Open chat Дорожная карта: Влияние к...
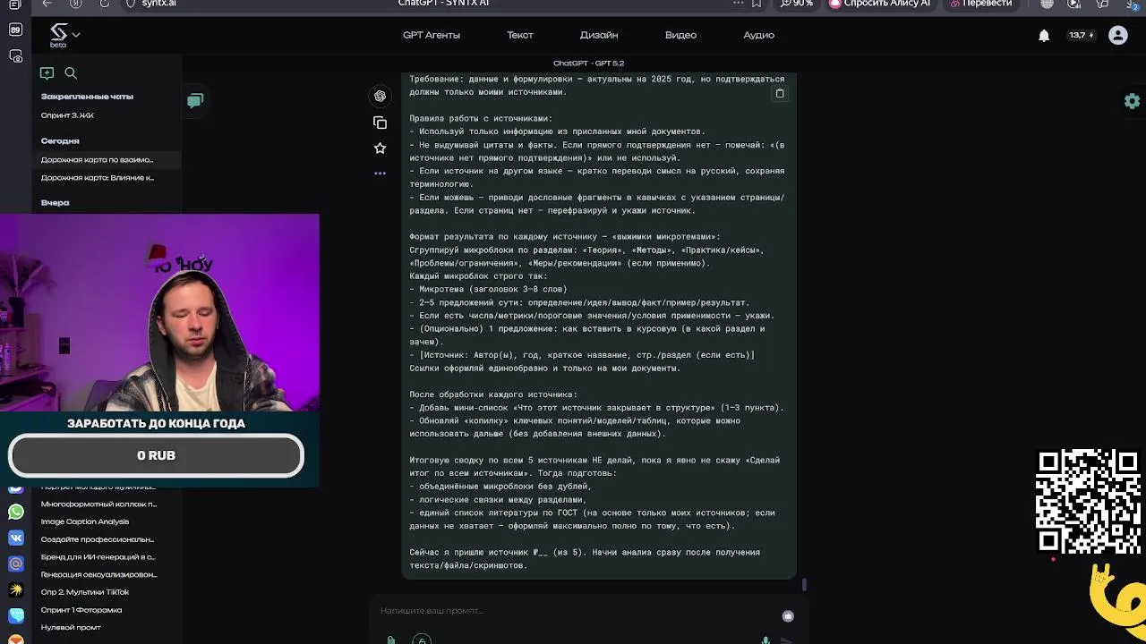 pyautogui.click(x=98, y=178)
